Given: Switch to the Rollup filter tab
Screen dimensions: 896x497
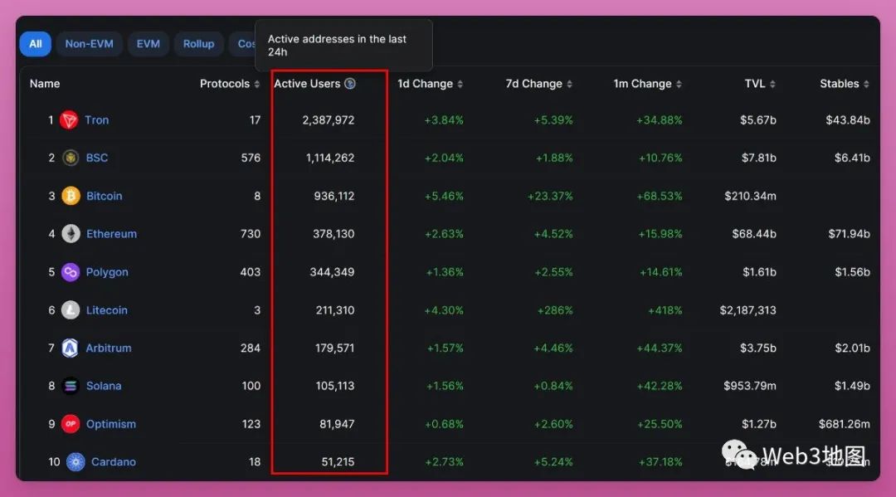Looking at the screenshot, I should tap(198, 44).
